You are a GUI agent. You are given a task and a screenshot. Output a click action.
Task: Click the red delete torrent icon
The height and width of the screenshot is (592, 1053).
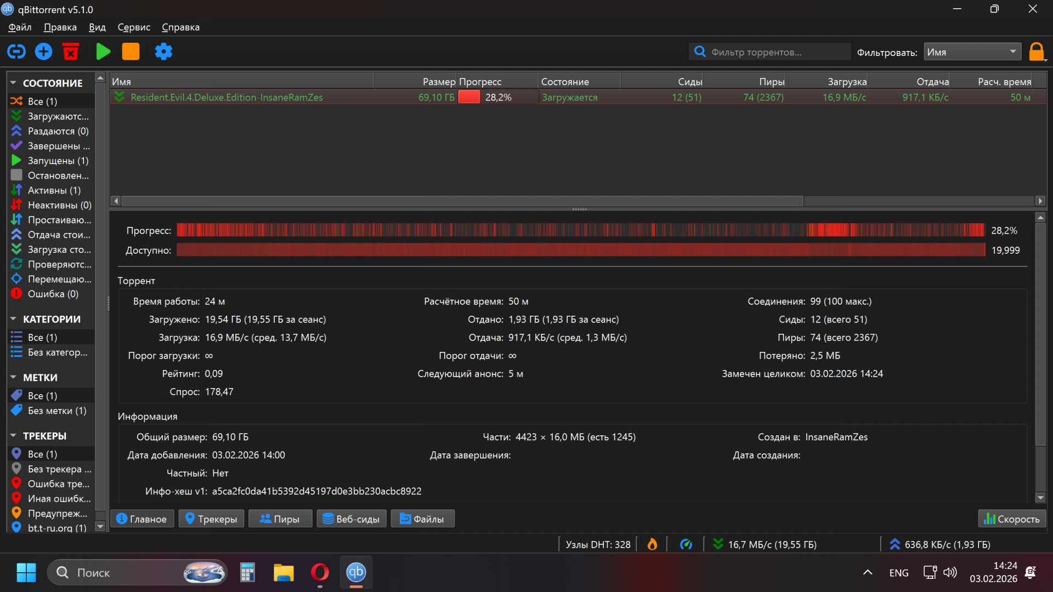71,52
